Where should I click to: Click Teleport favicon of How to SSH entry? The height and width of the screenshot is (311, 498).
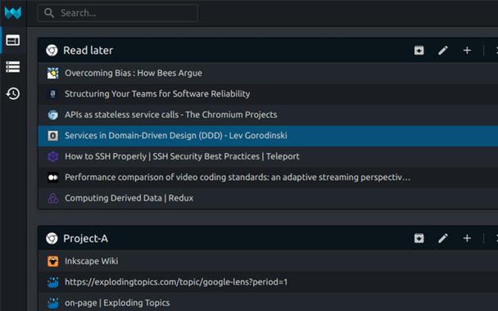(52, 156)
